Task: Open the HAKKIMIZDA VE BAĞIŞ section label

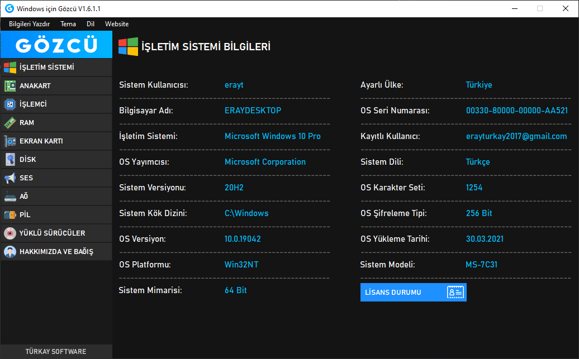Action: pyautogui.click(x=56, y=252)
